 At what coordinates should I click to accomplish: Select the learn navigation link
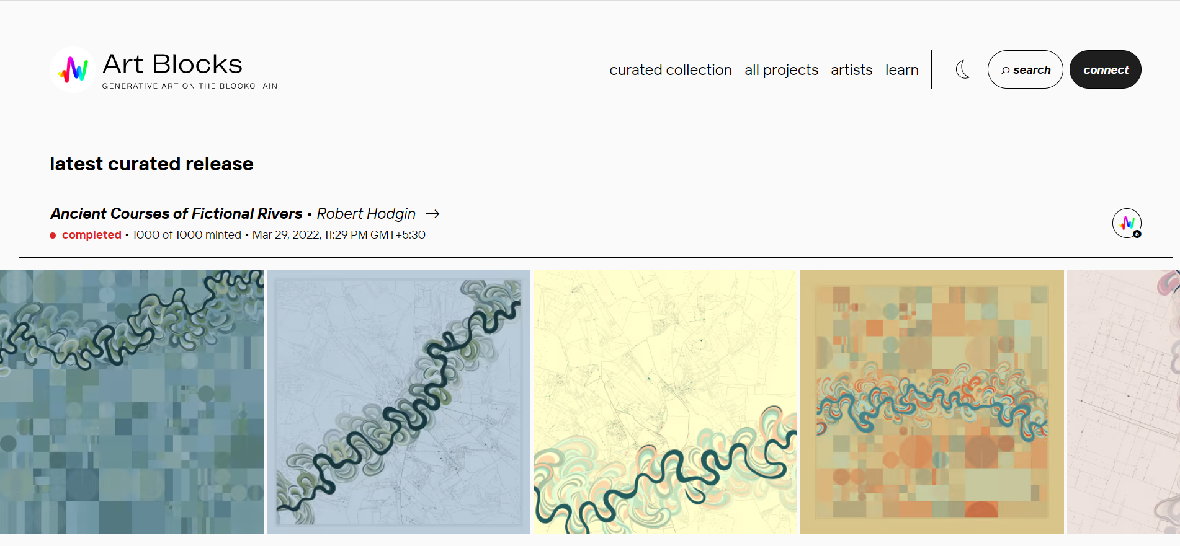tap(901, 70)
